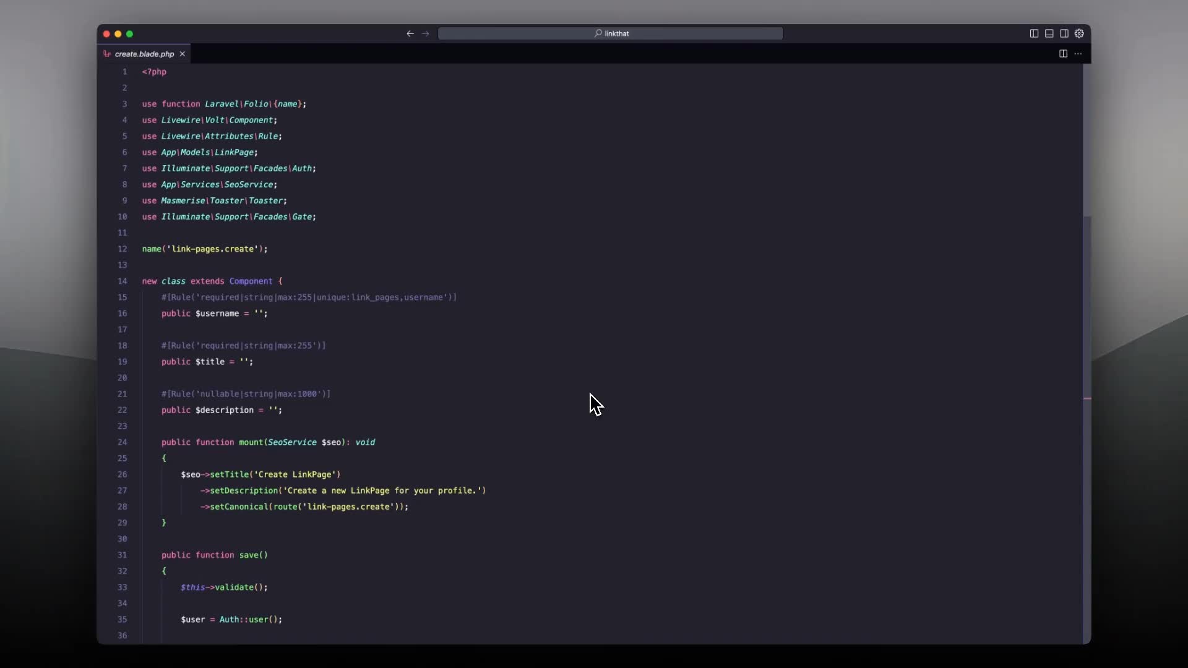
Task: Click the '<?php' opening tag
Action: tap(154, 72)
